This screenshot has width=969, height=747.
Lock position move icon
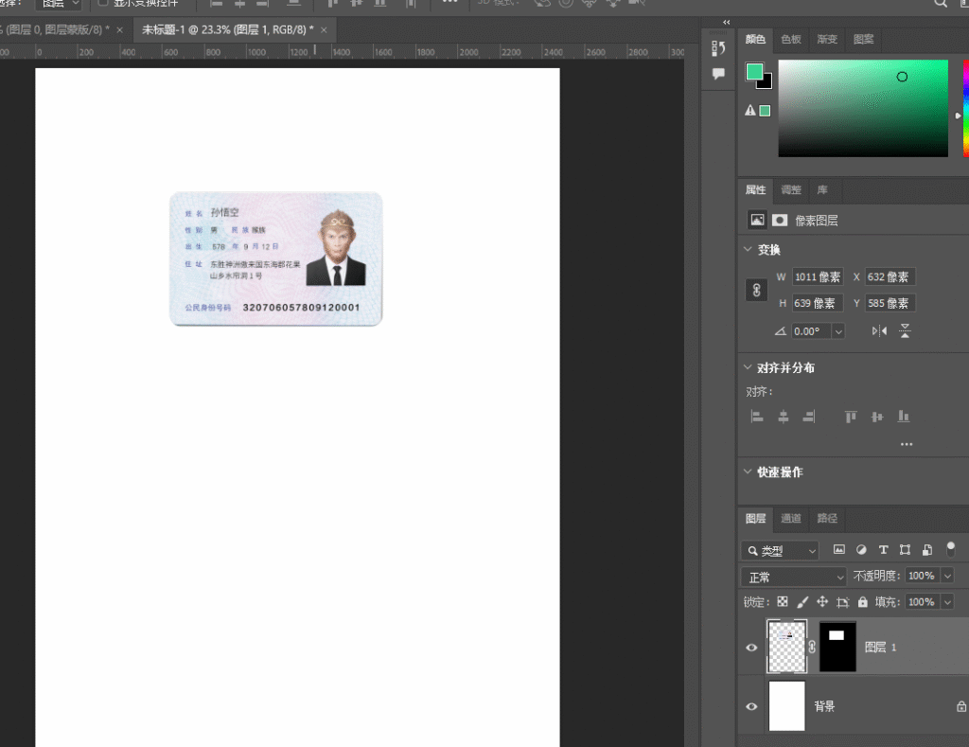(822, 602)
